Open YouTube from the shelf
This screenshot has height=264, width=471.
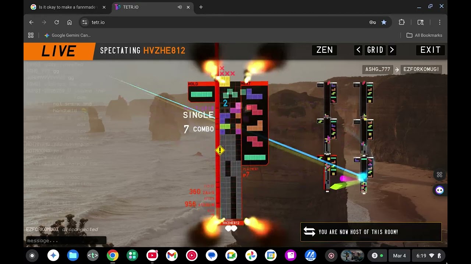(x=152, y=256)
